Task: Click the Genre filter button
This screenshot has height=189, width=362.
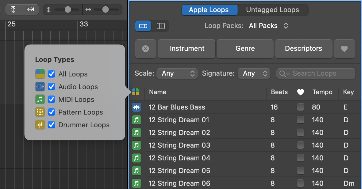Action: [245, 49]
